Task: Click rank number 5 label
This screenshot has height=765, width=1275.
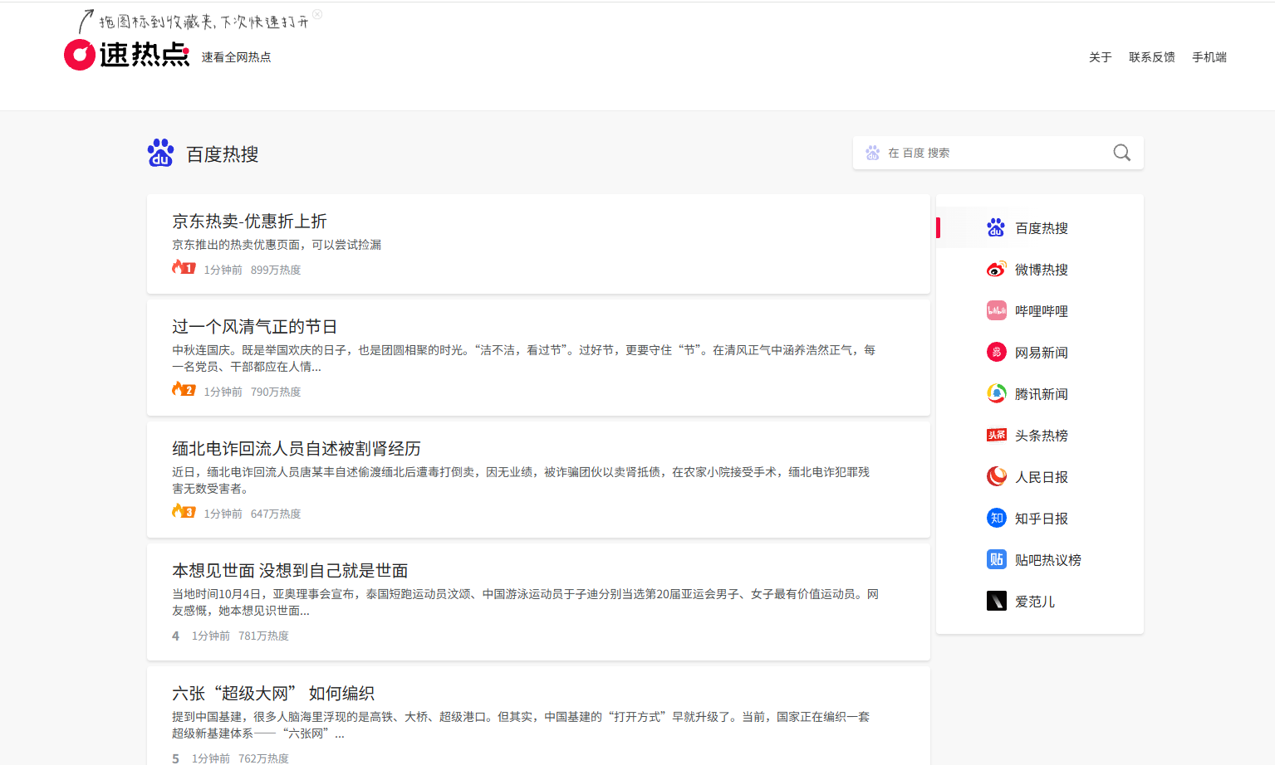Action: (175, 758)
